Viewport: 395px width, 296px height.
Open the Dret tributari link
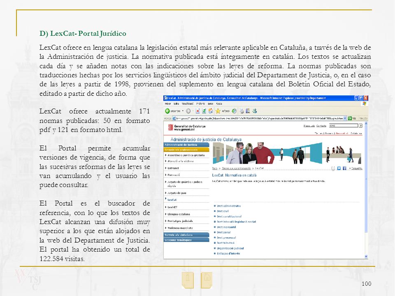tap(225, 243)
